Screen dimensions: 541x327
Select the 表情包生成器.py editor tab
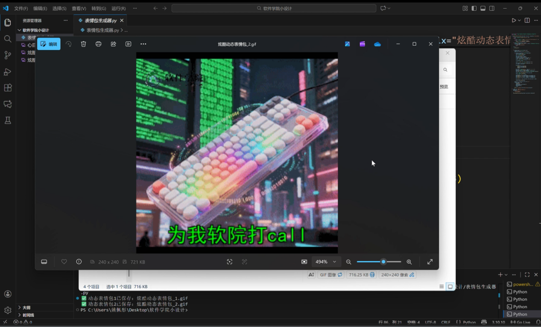(x=98, y=20)
